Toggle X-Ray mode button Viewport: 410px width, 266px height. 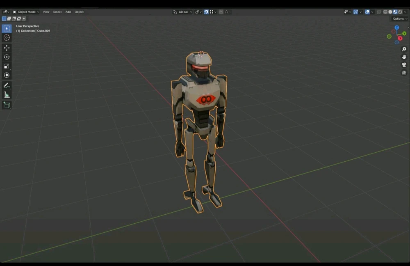[379, 12]
